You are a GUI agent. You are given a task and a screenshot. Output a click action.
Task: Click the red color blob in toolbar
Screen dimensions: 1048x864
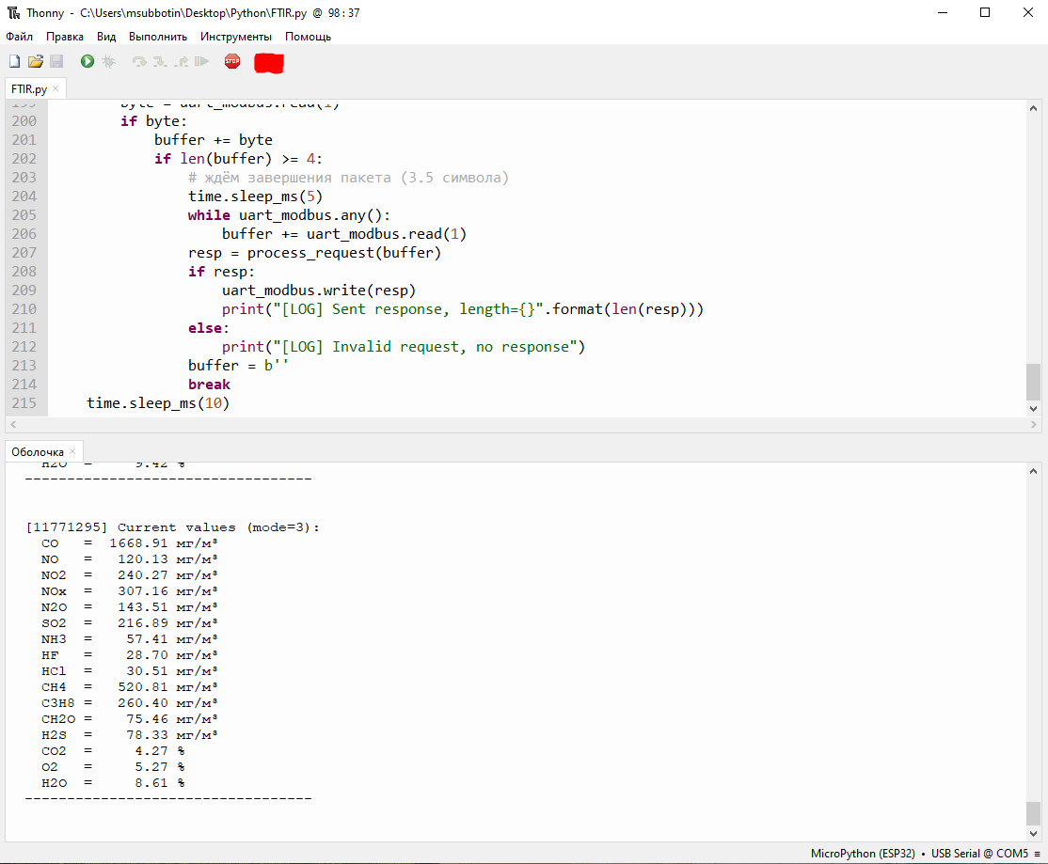(x=269, y=63)
